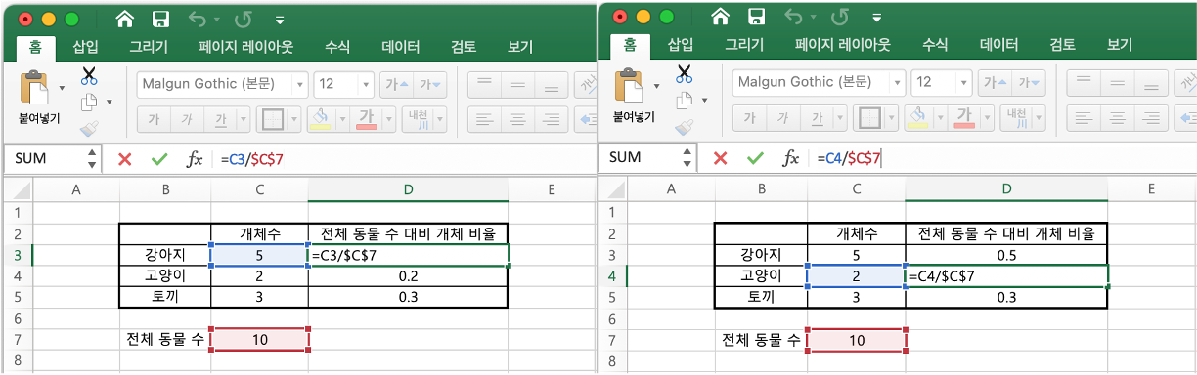The width and height of the screenshot is (1197, 375).
Task: Select column D header in the left window
Action: pos(408,189)
